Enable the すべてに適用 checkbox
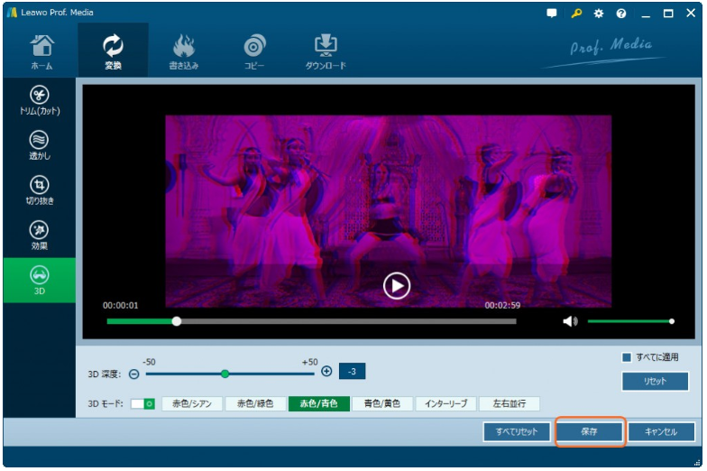Image resolution: width=707 pixels, height=471 pixels. click(x=627, y=357)
